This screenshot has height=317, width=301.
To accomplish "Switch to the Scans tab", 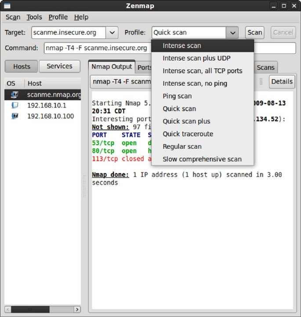I will (265, 67).
